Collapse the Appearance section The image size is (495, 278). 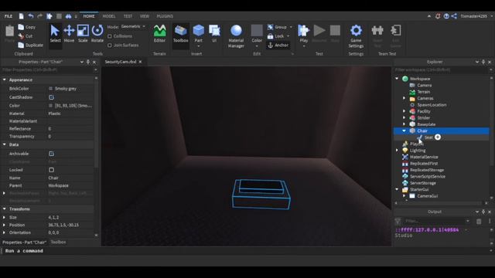point(5,80)
